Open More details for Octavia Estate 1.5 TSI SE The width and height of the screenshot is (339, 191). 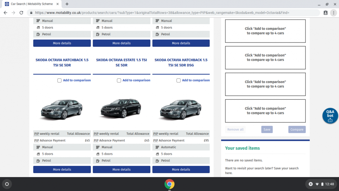click(121, 169)
